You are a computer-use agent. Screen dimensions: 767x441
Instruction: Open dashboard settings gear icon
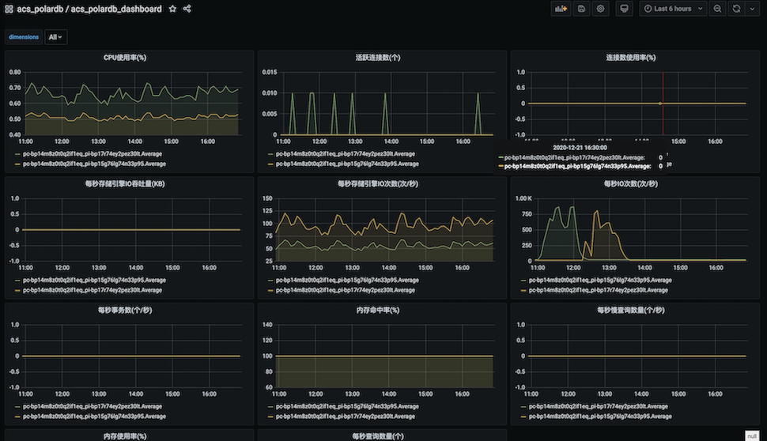[601, 9]
